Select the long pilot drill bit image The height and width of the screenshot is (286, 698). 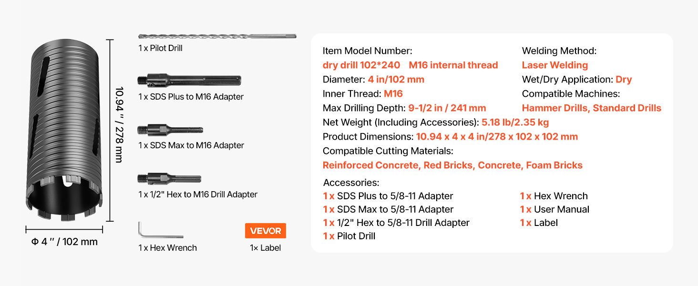[217, 36]
